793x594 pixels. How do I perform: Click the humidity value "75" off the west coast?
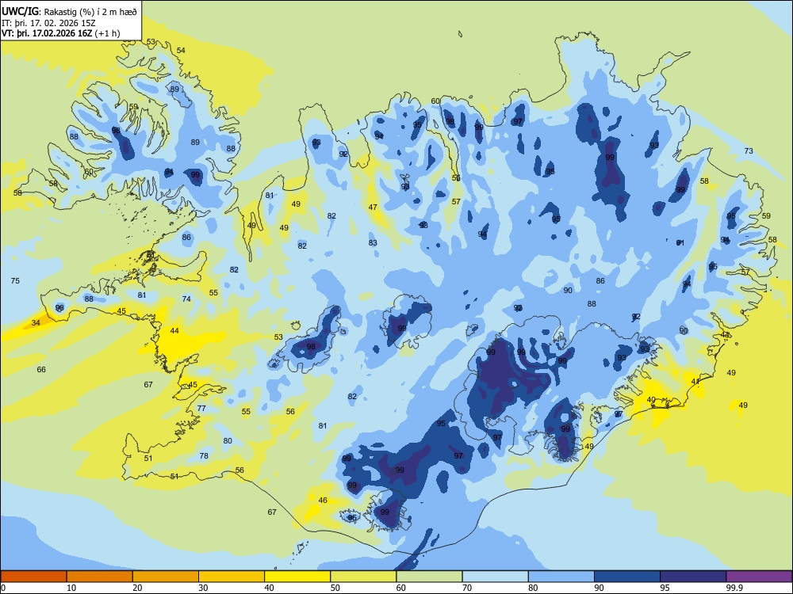(15, 281)
